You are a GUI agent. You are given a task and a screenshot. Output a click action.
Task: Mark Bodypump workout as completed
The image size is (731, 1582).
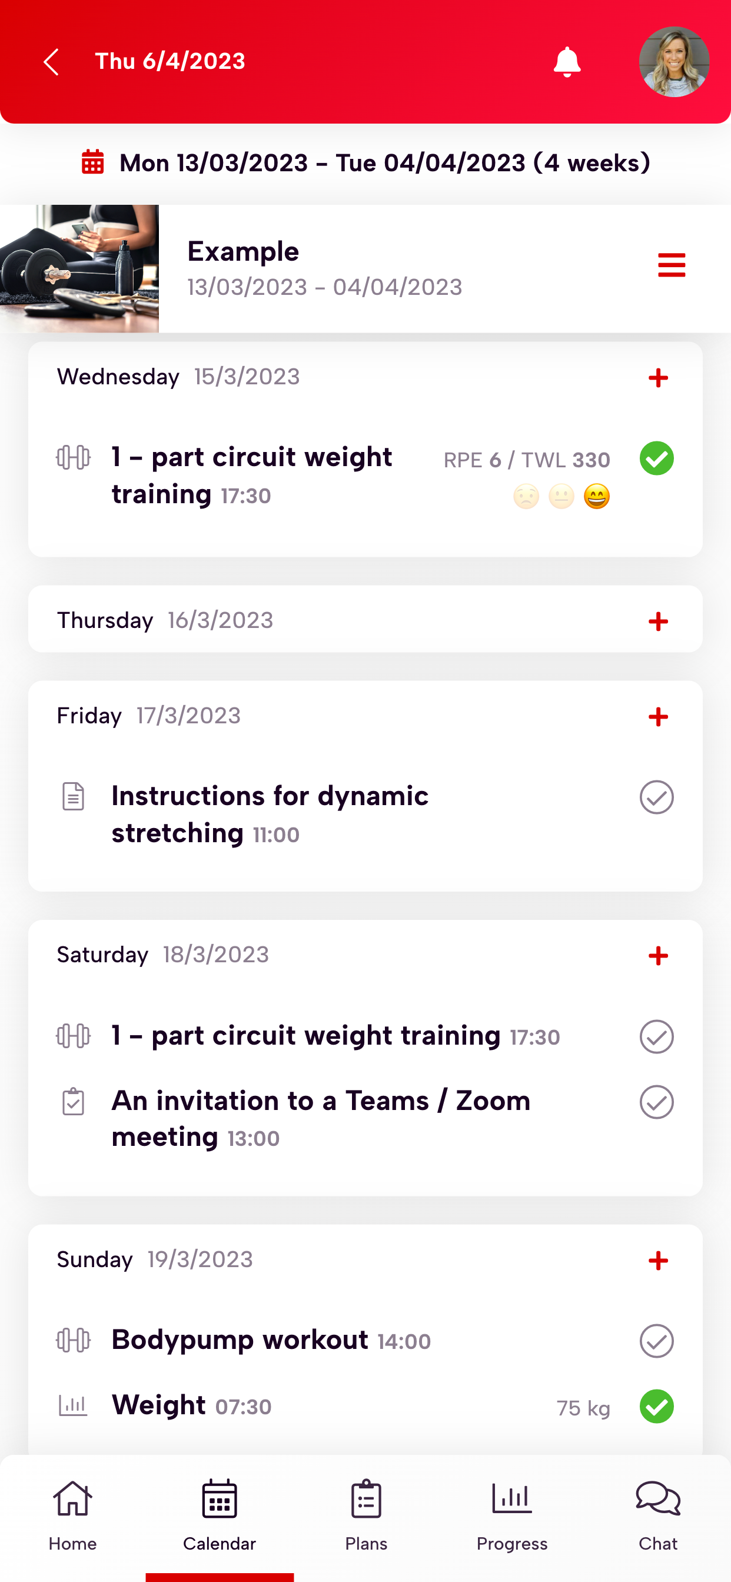pos(656,1341)
